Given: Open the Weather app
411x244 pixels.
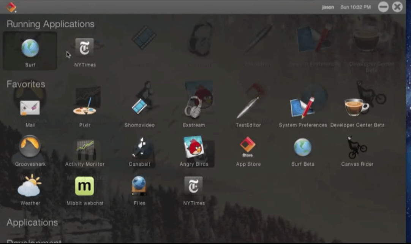Looking at the screenshot, I should coord(30,190).
